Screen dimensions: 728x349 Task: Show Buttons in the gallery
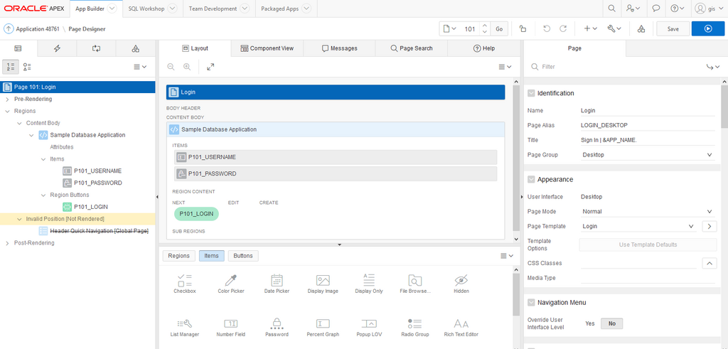tap(243, 256)
